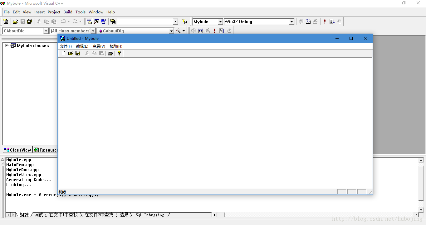The height and width of the screenshot is (225, 426).
Task: Click the output pane horizontal scroll right arrow
Action: pyautogui.click(x=416, y=215)
